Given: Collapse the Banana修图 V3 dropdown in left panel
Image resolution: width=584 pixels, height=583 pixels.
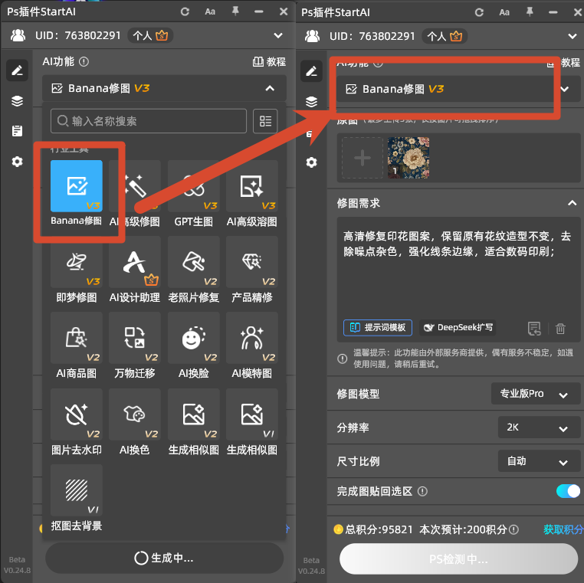Looking at the screenshot, I should pos(270,88).
